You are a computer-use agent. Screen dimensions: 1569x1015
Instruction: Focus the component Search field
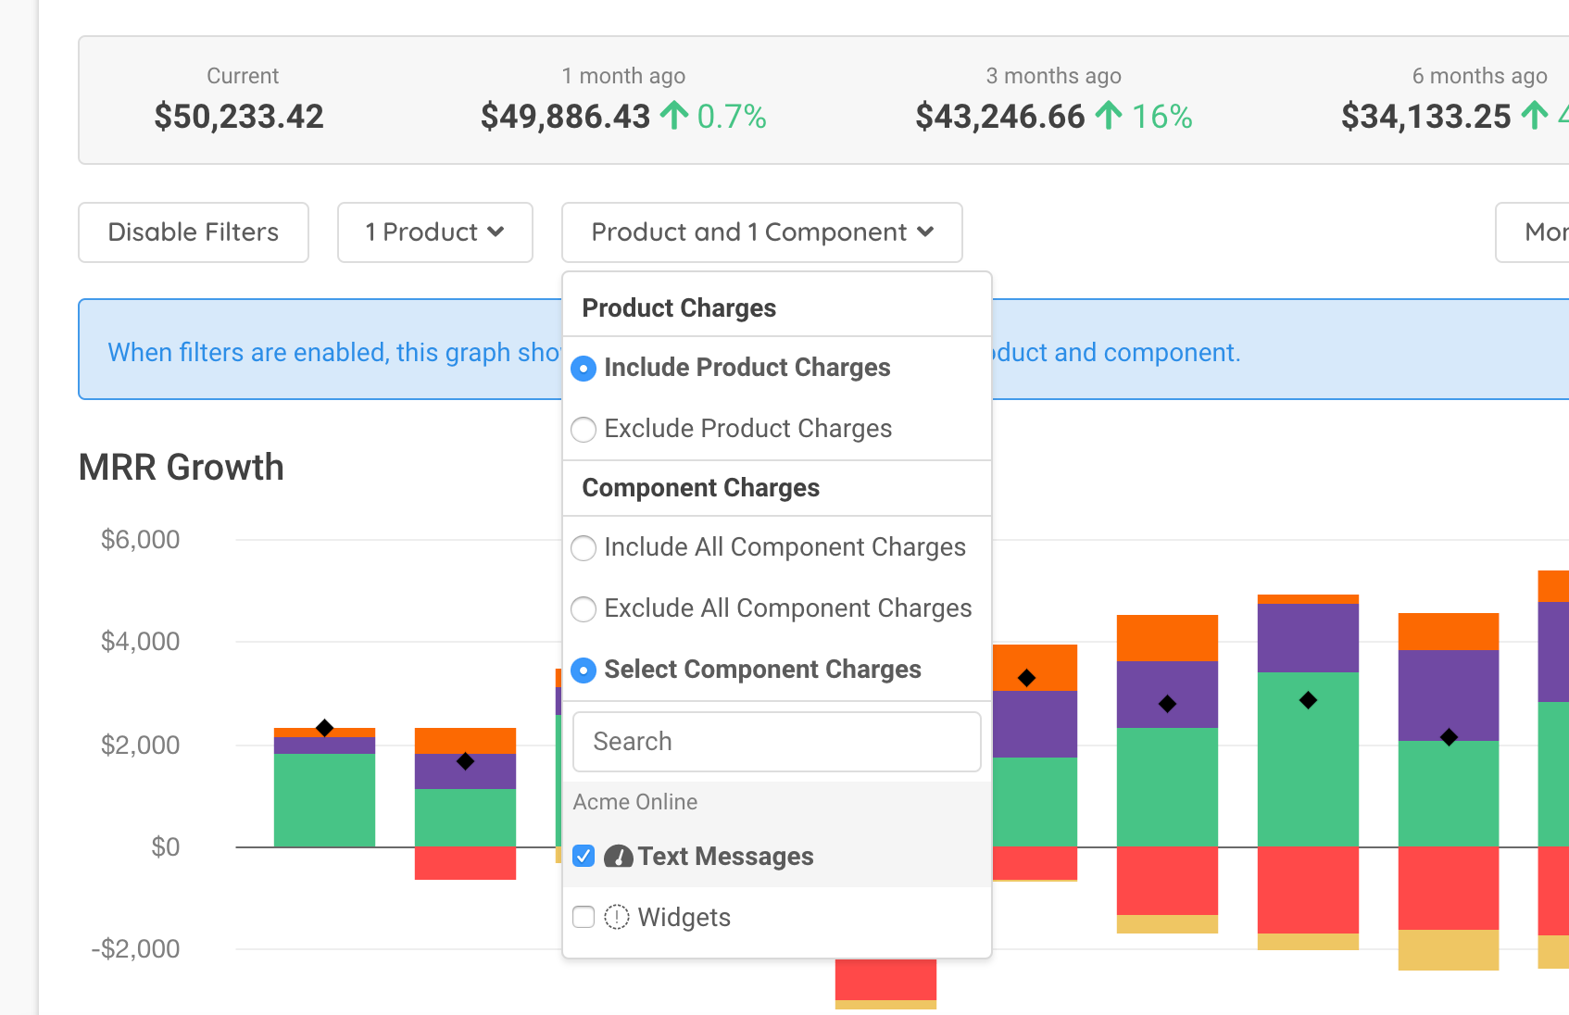point(776,742)
